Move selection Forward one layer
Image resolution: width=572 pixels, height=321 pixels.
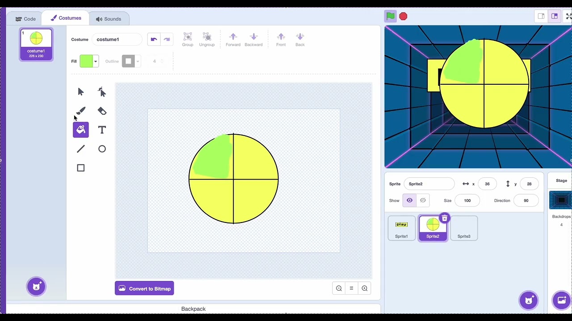pyautogui.click(x=233, y=39)
